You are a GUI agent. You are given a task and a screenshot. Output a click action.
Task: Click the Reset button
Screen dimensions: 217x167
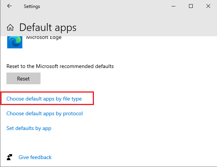coord(23,78)
